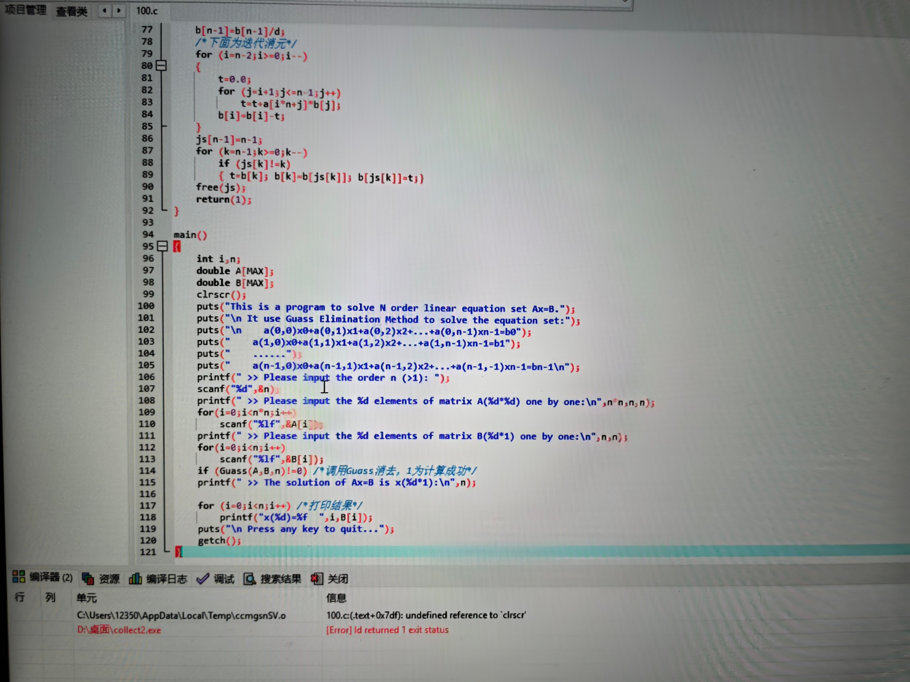Viewport: 910px width, 682px height.
Task: Switch to the 项目管理 project tab
Action: [x=26, y=10]
